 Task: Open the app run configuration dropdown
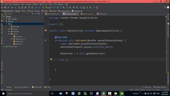[x=49, y=7]
